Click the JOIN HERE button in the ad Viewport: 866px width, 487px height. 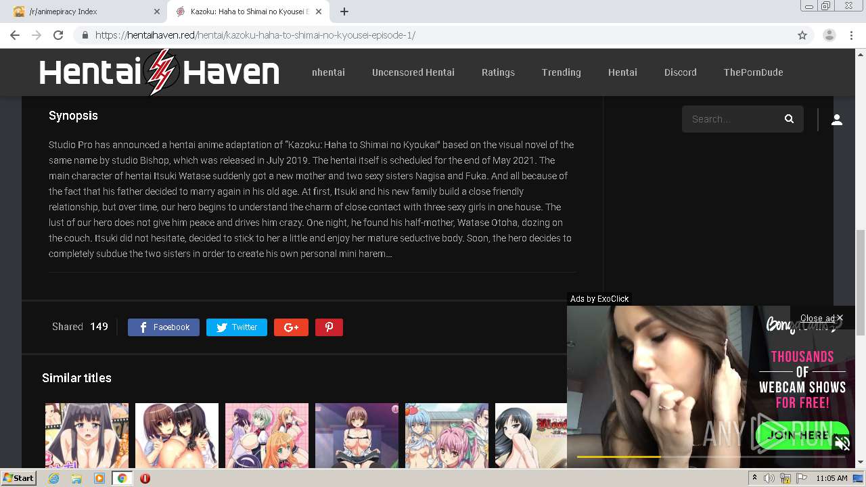(802, 435)
